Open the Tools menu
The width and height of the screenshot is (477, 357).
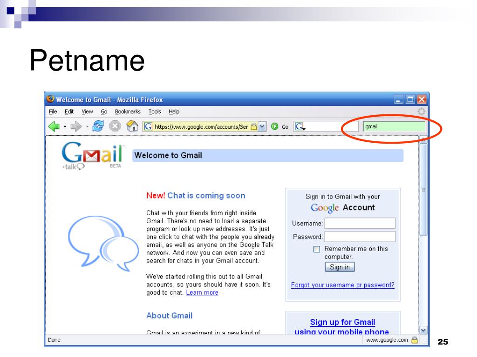tap(155, 112)
